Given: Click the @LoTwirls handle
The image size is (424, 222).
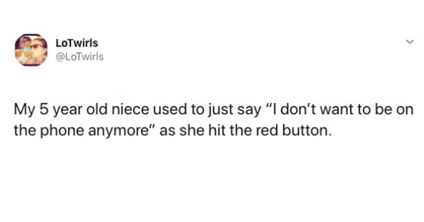Looking at the screenshot, I should pyautogui.click(x=79, y=57).
